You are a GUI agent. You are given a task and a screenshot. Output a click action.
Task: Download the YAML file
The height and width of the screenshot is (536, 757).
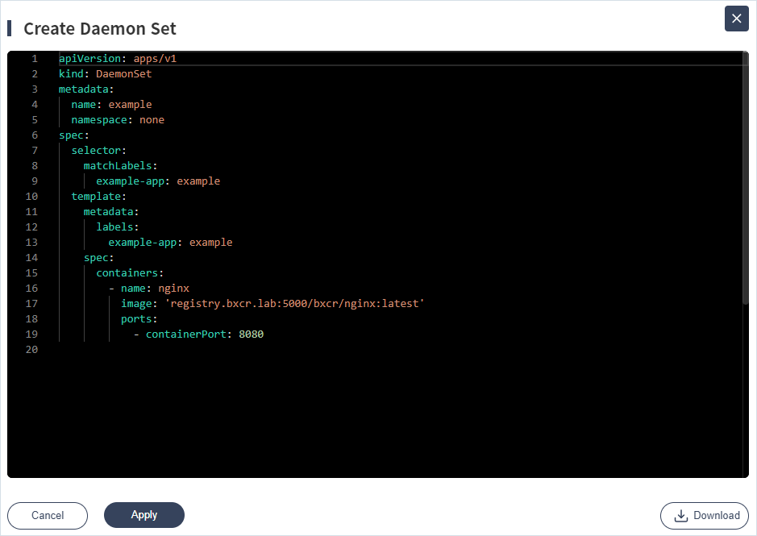[x=705, y=516]
